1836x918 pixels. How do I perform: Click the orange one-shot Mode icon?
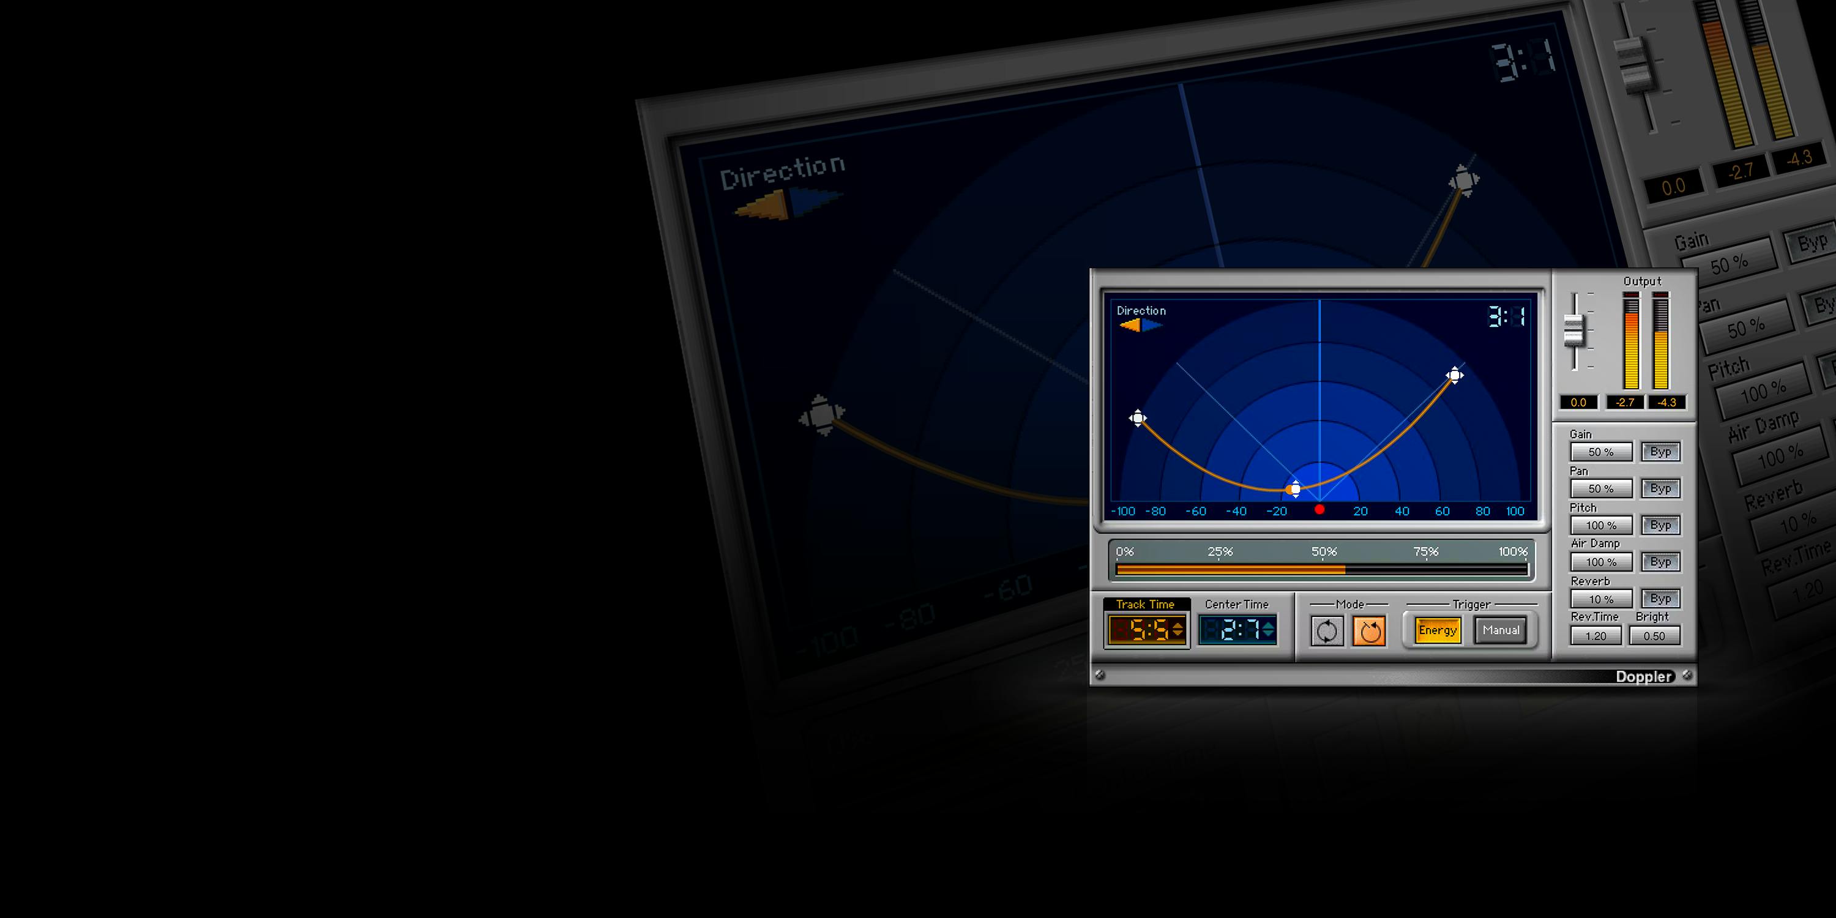[x=1369, y=631]
